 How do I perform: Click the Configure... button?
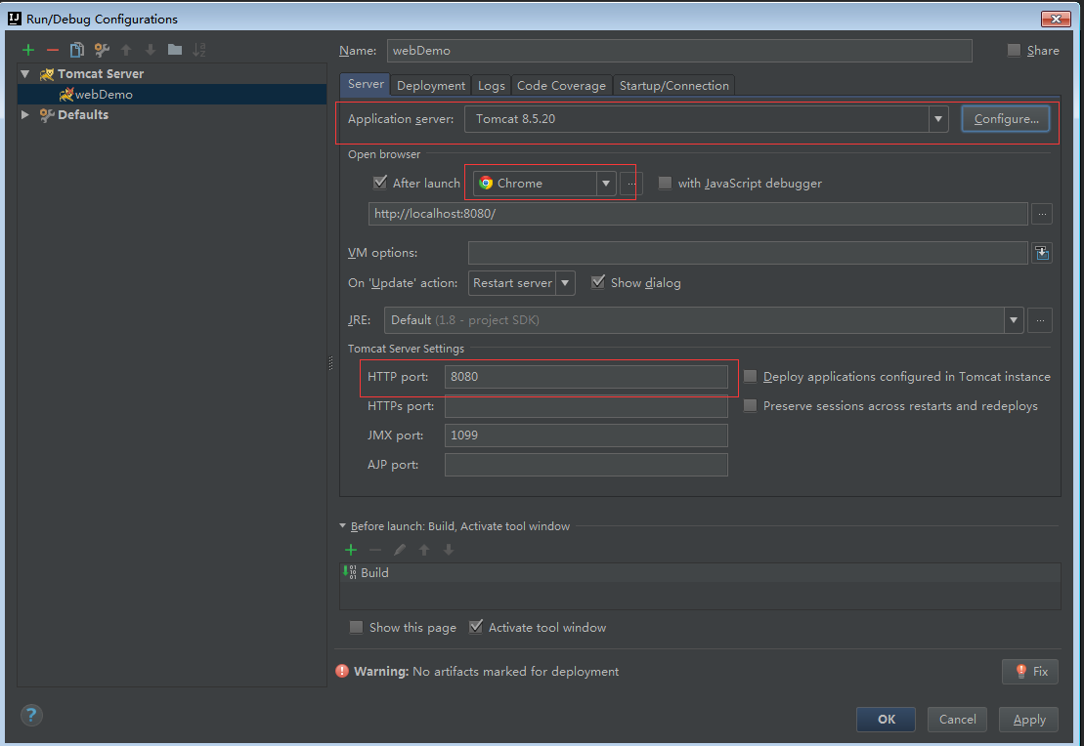coord(1006,119)
